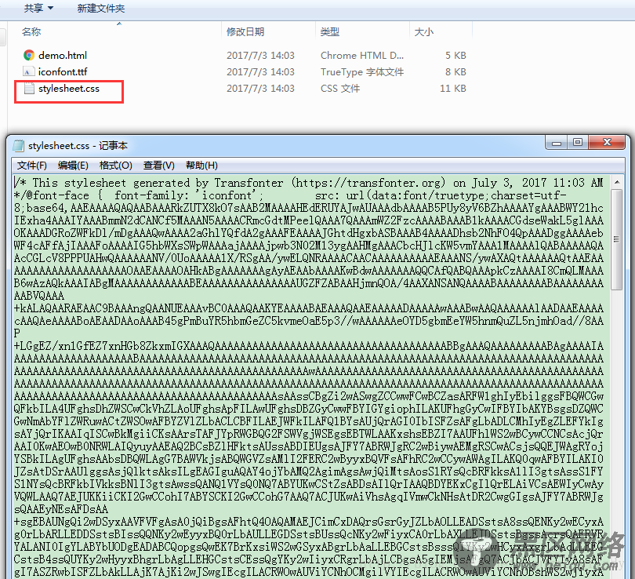Click the CSS file icon beside stylesheet.css
The height and width of the screenshot is (579, 635).
[29, 89]
